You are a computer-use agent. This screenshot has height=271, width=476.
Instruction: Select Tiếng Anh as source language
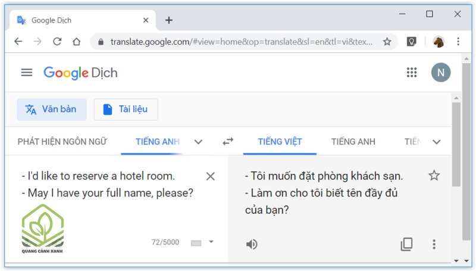tap(158, 142)
